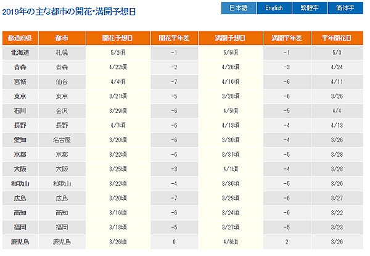This screenshot has width=370, height=256.
Task: Select the 東京 prefecture cell
Action: 20,96
